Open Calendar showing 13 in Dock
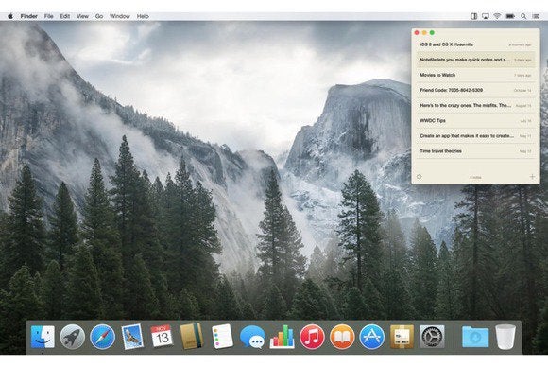548x367 pixels. click(162, 336)
